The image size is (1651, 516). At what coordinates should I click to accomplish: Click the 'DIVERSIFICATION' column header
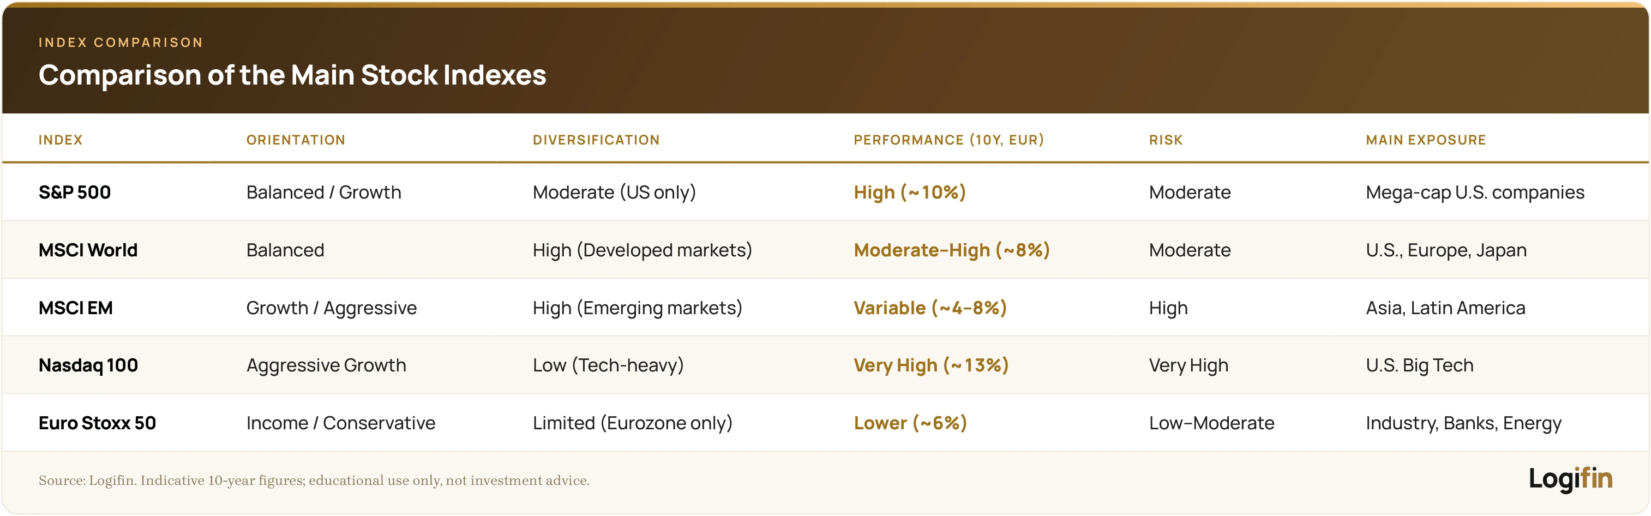[x=596, y=140]
